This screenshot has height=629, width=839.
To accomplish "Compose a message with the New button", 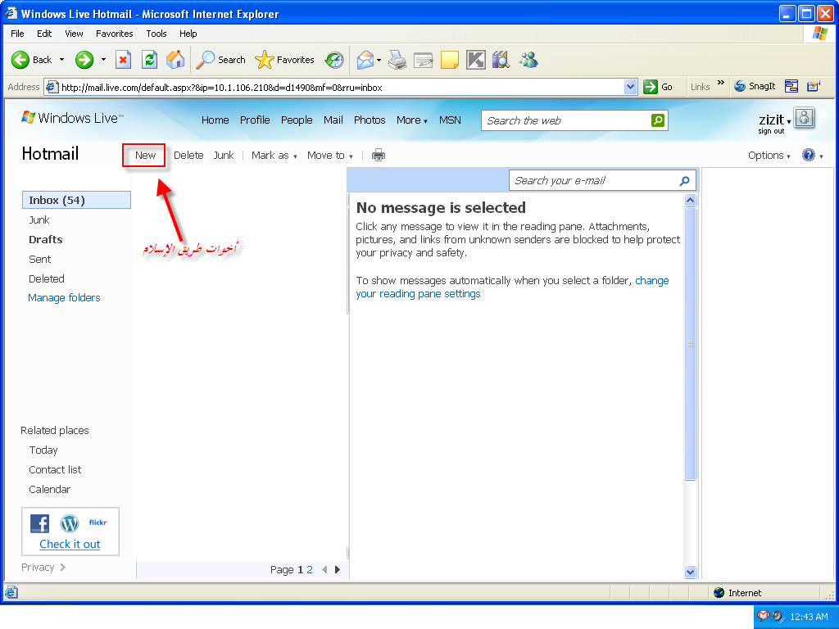I will [145, 155].
